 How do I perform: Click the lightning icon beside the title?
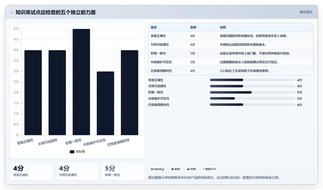(x=12, y=12)
